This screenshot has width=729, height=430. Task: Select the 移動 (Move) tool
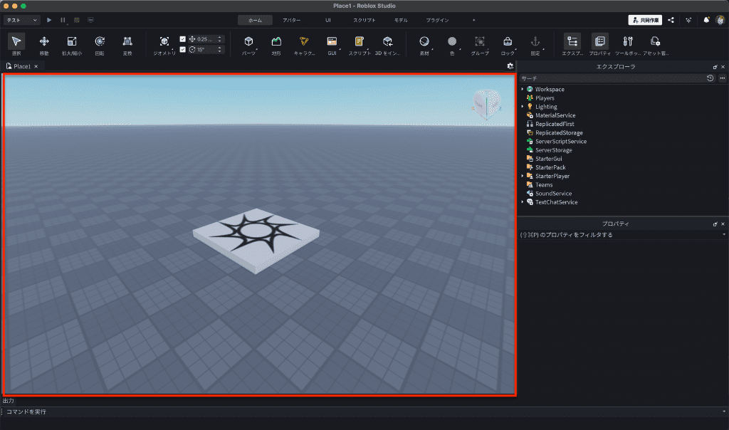click(44, 42)
